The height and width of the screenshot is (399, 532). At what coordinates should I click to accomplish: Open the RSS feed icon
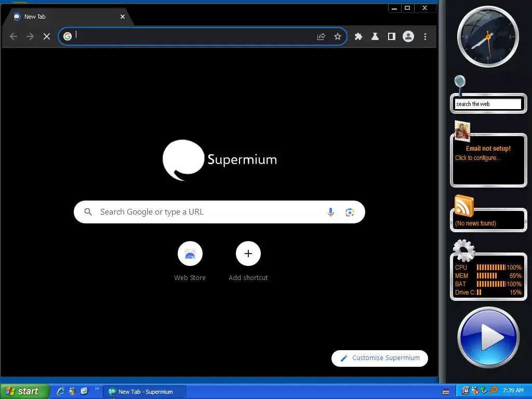tap(464, 206)
